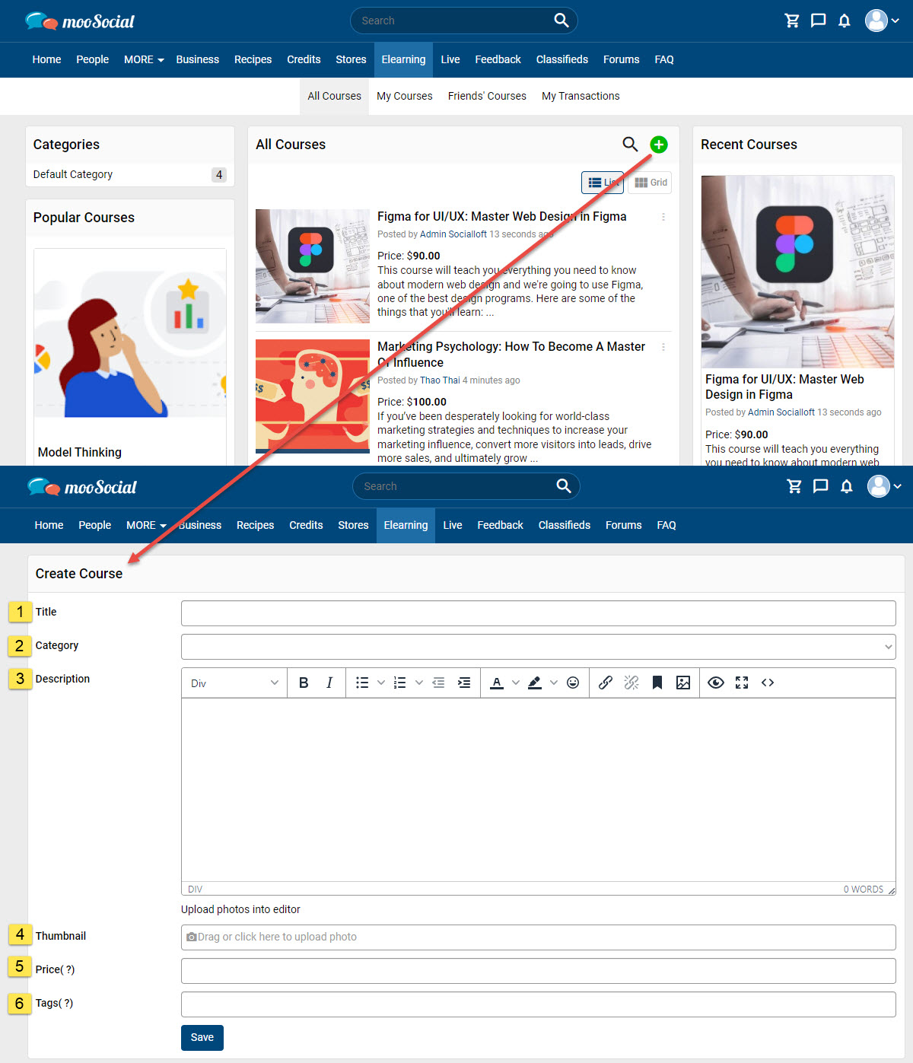Viewport: 913px width, 1063px height.
Task: Expand the user avatar menu in the top page header
Action: click(883, 21)
